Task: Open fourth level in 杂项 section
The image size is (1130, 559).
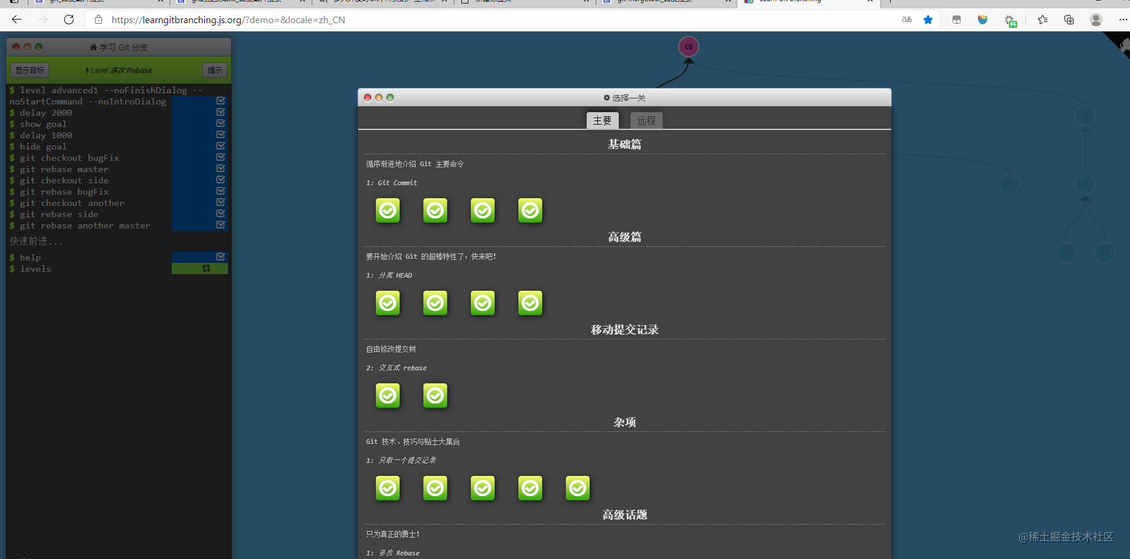Action: (530, 488)
